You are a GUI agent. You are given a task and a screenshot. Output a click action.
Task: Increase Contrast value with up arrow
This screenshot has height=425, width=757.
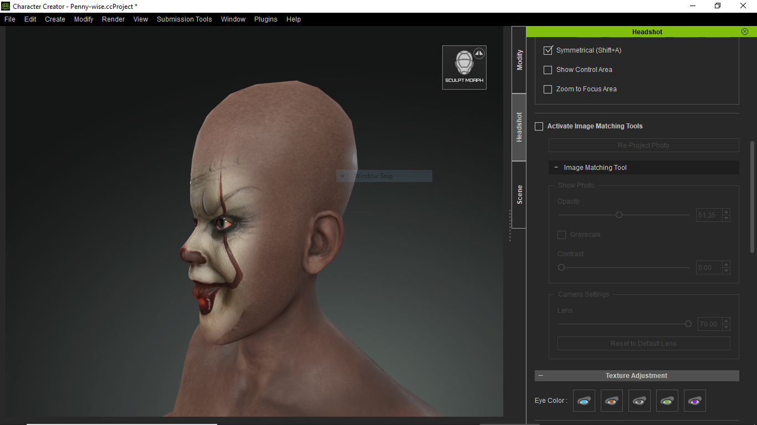click(727, 265)
